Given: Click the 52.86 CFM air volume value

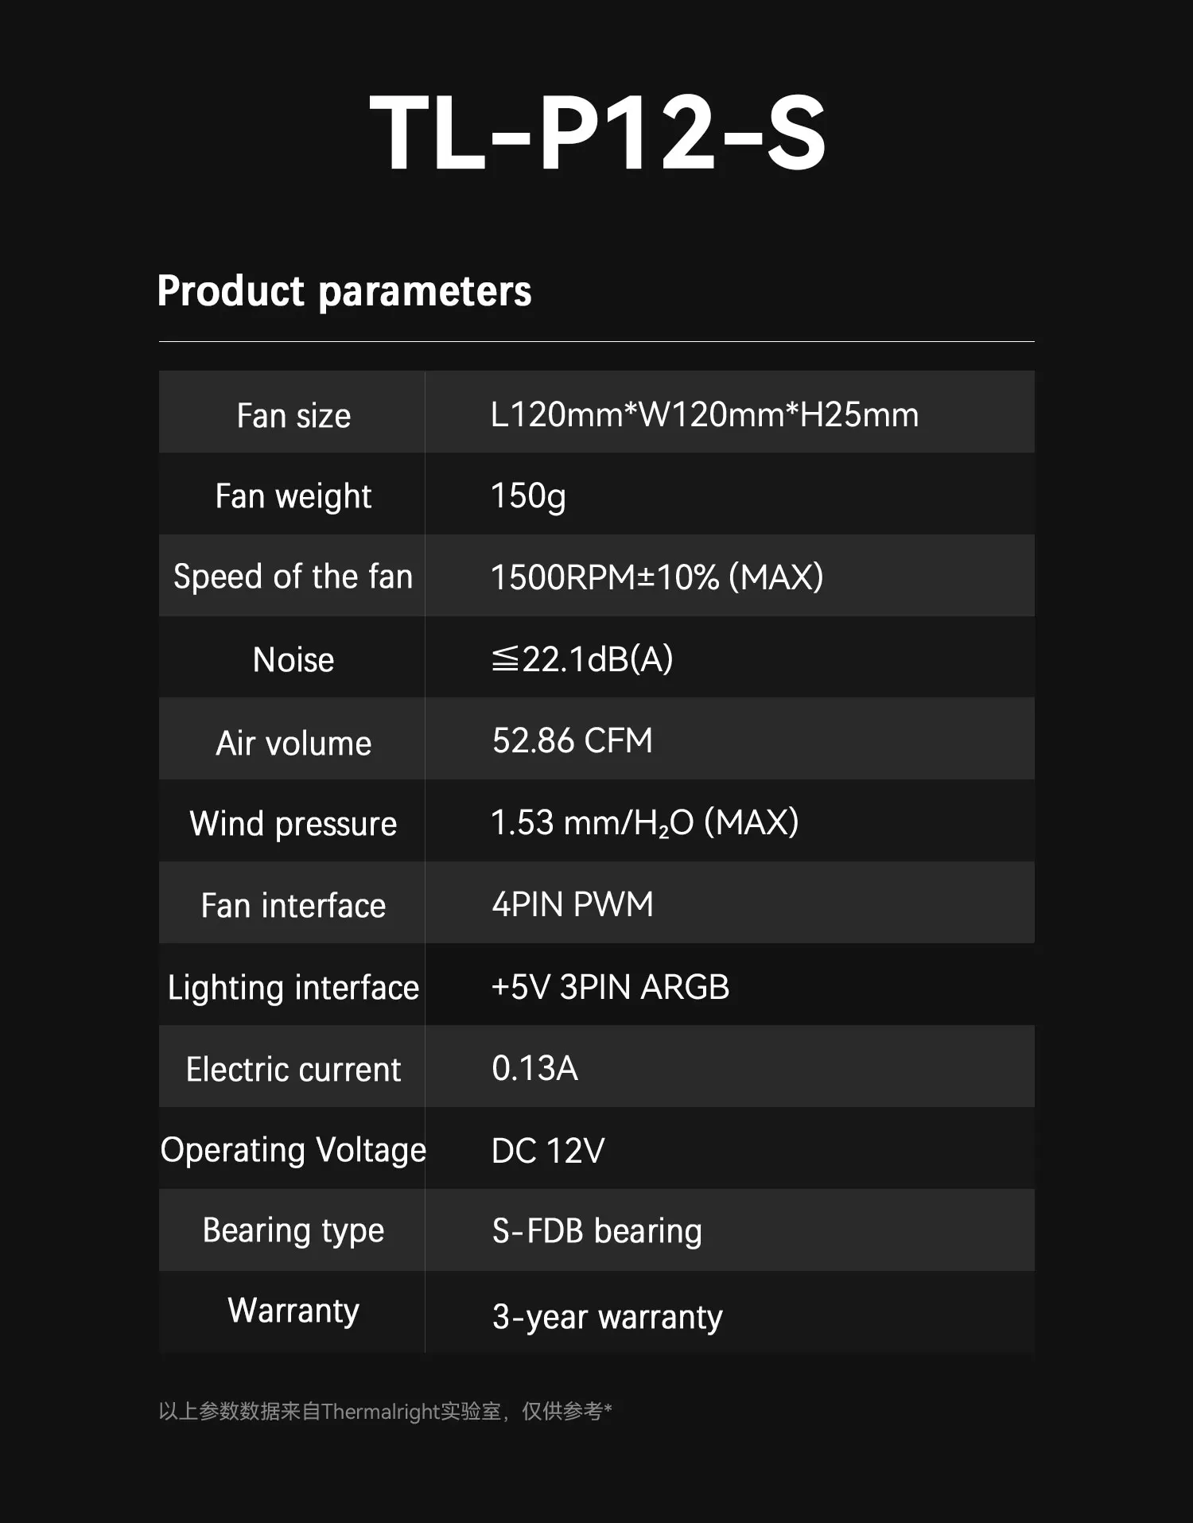Looking at the screenshot, I should [x=572, y=741].
